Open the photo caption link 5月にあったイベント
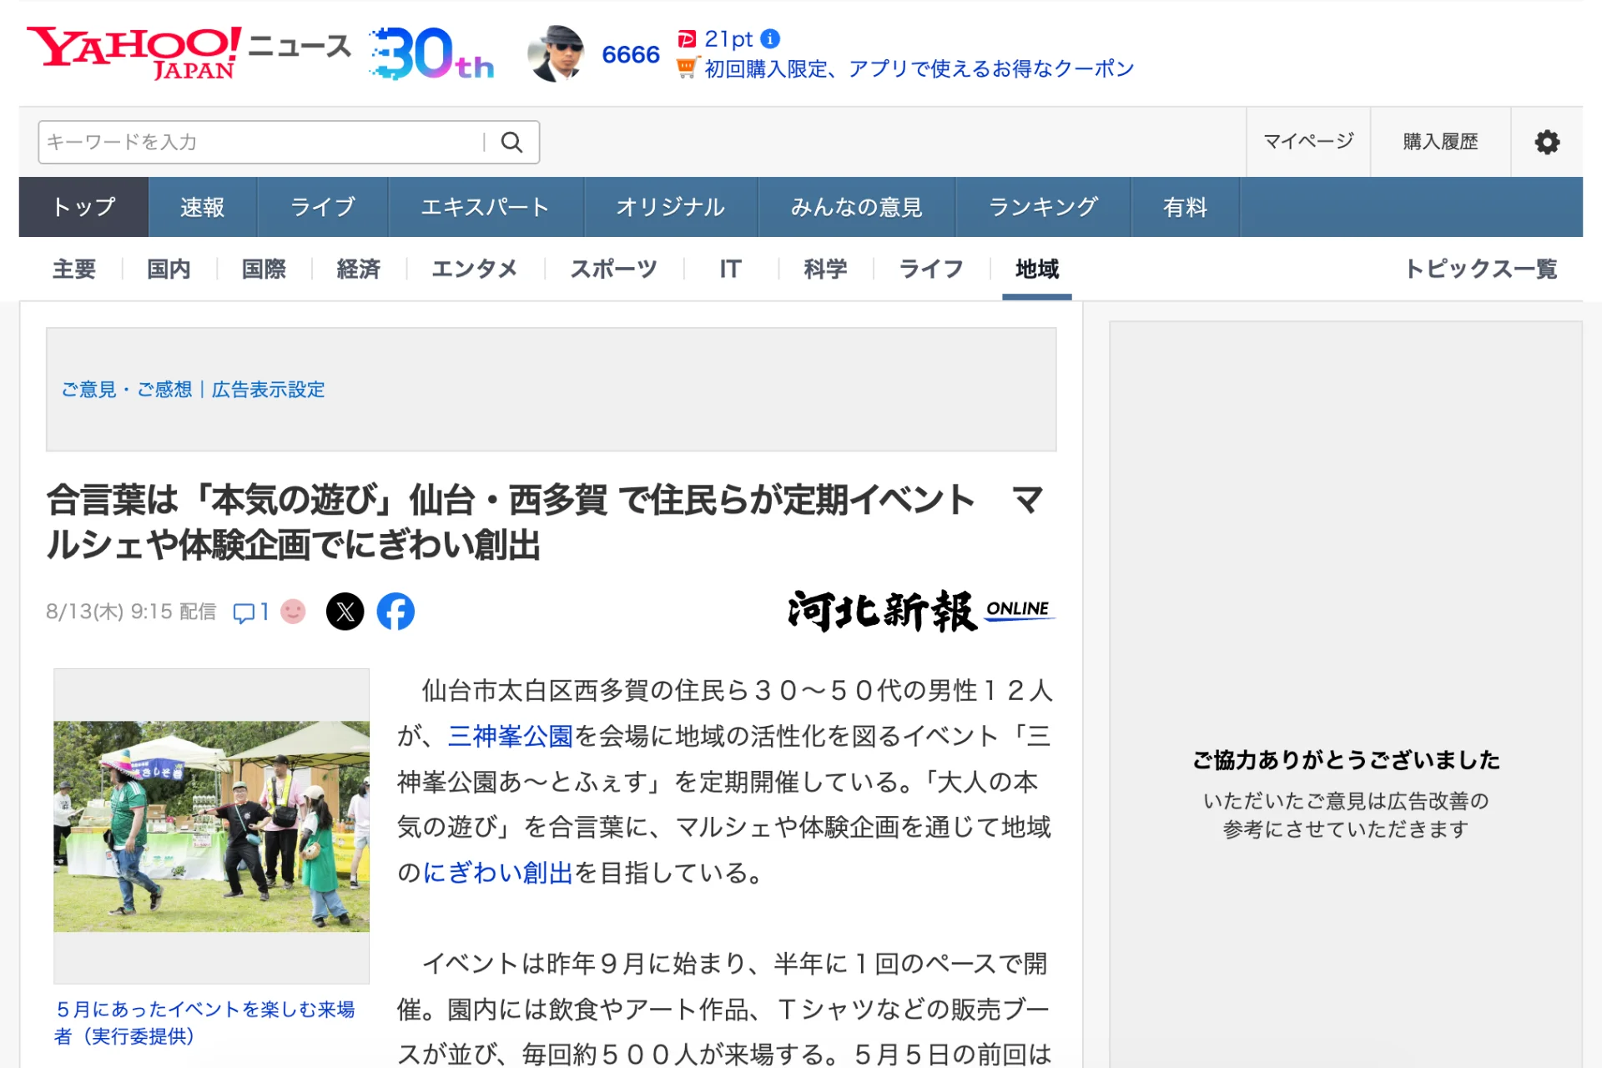 (205, 1022)
